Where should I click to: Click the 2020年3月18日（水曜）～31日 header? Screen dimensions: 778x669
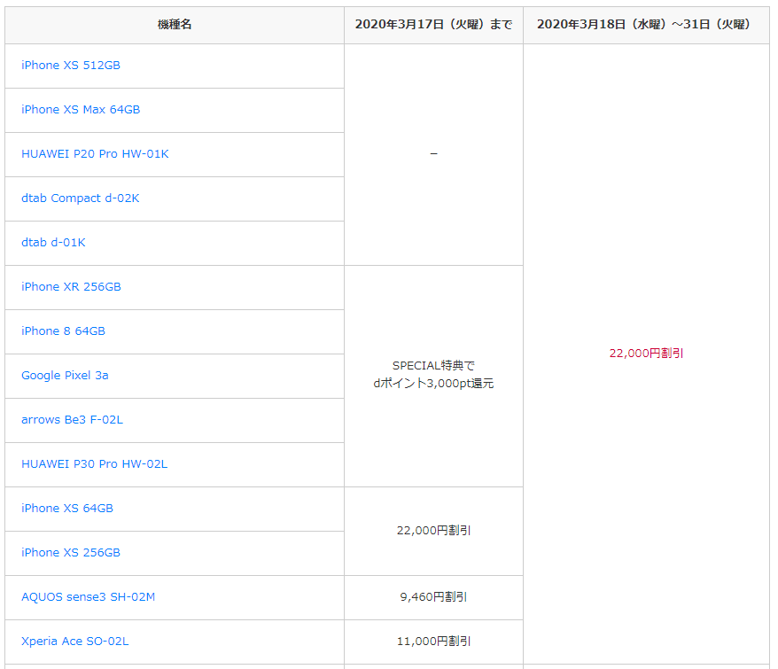tap(646, 24)
